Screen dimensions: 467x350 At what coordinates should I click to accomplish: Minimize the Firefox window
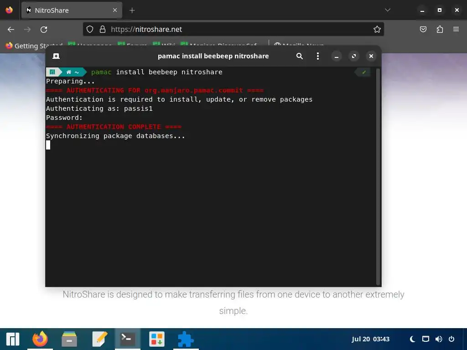422,10
